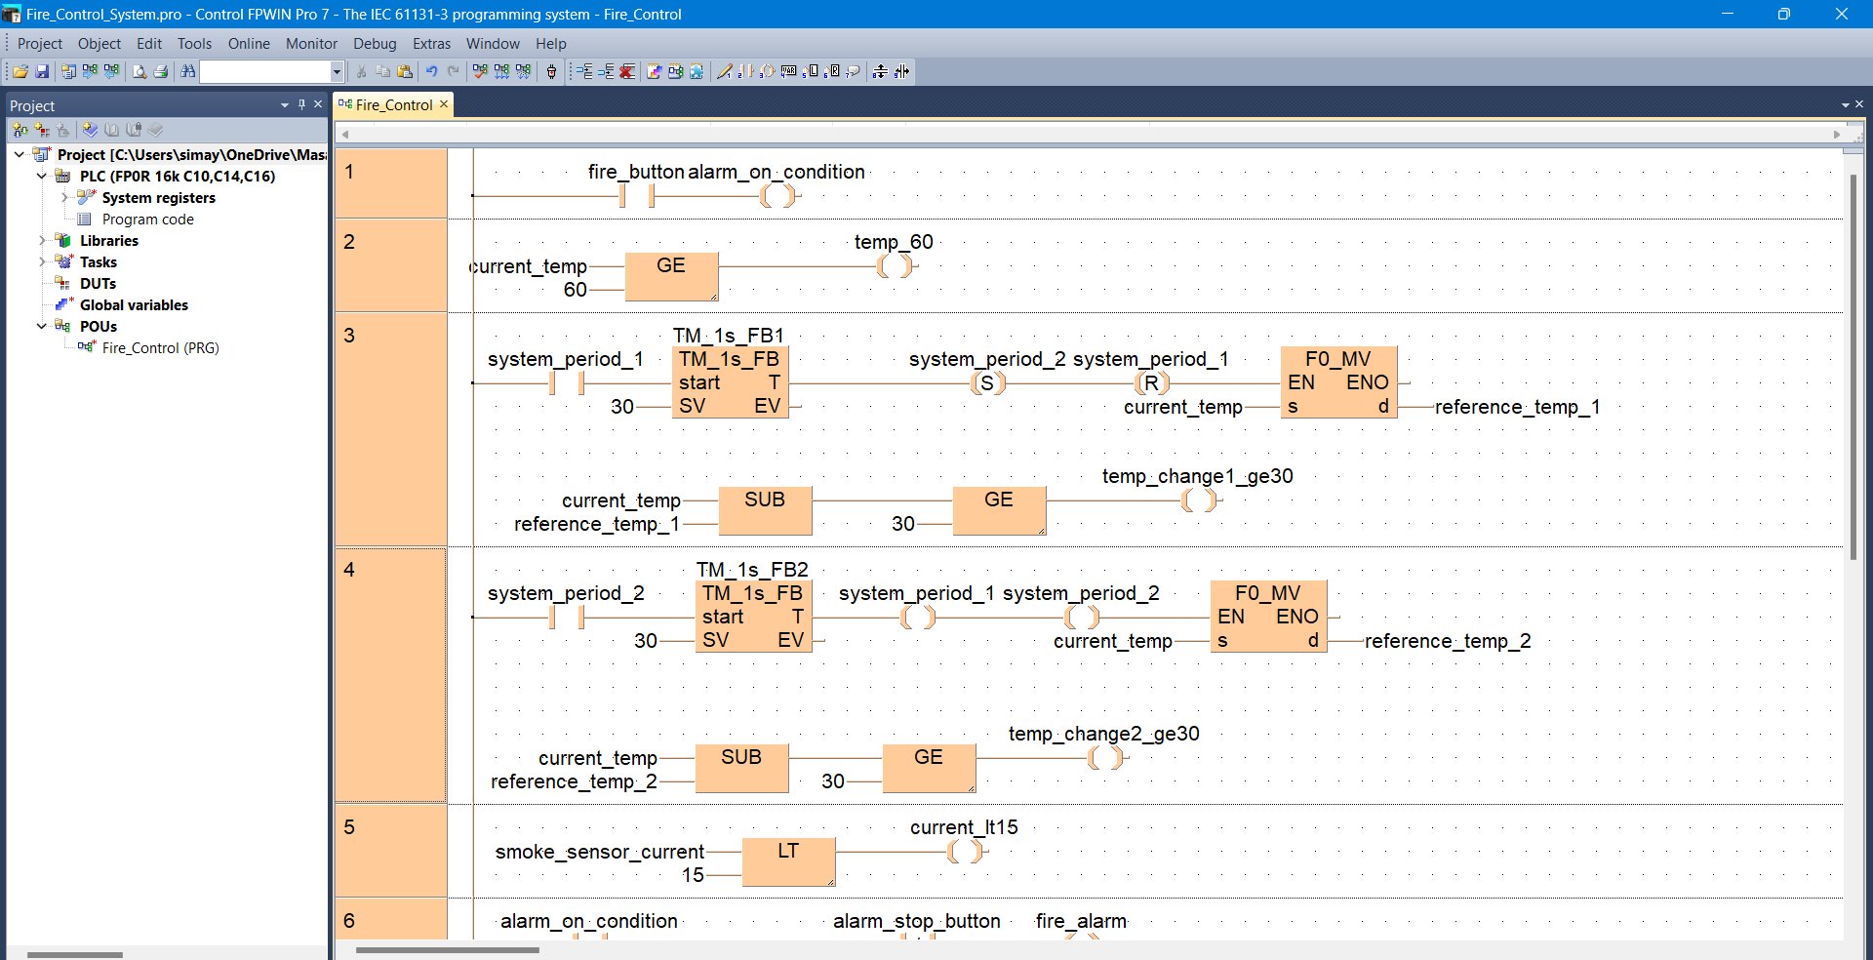1873x960 pixels.
Task: Select the Fire_Control editor tab
Action: pos(393,104)
